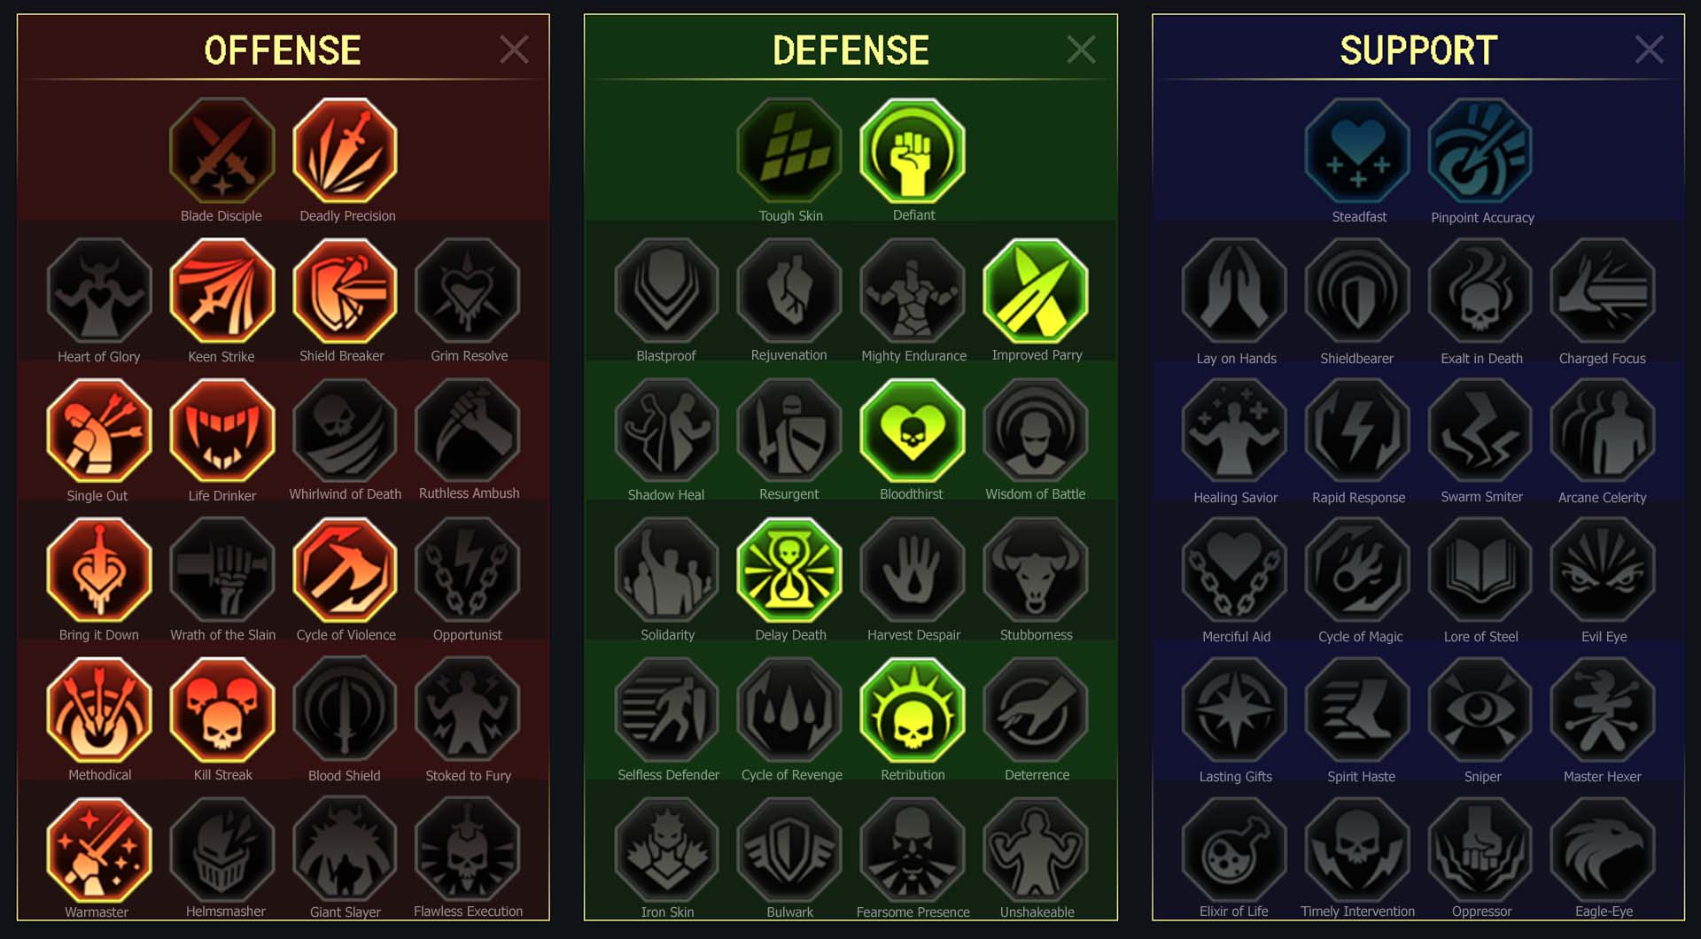Pick the Tough Skin mastery
This screenshot has width=1701, height=939.
[789, 151]
